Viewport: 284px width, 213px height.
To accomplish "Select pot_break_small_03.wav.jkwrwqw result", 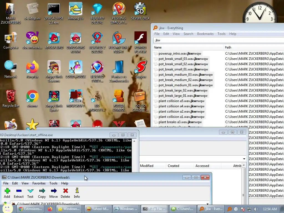I will click(183, 59).
